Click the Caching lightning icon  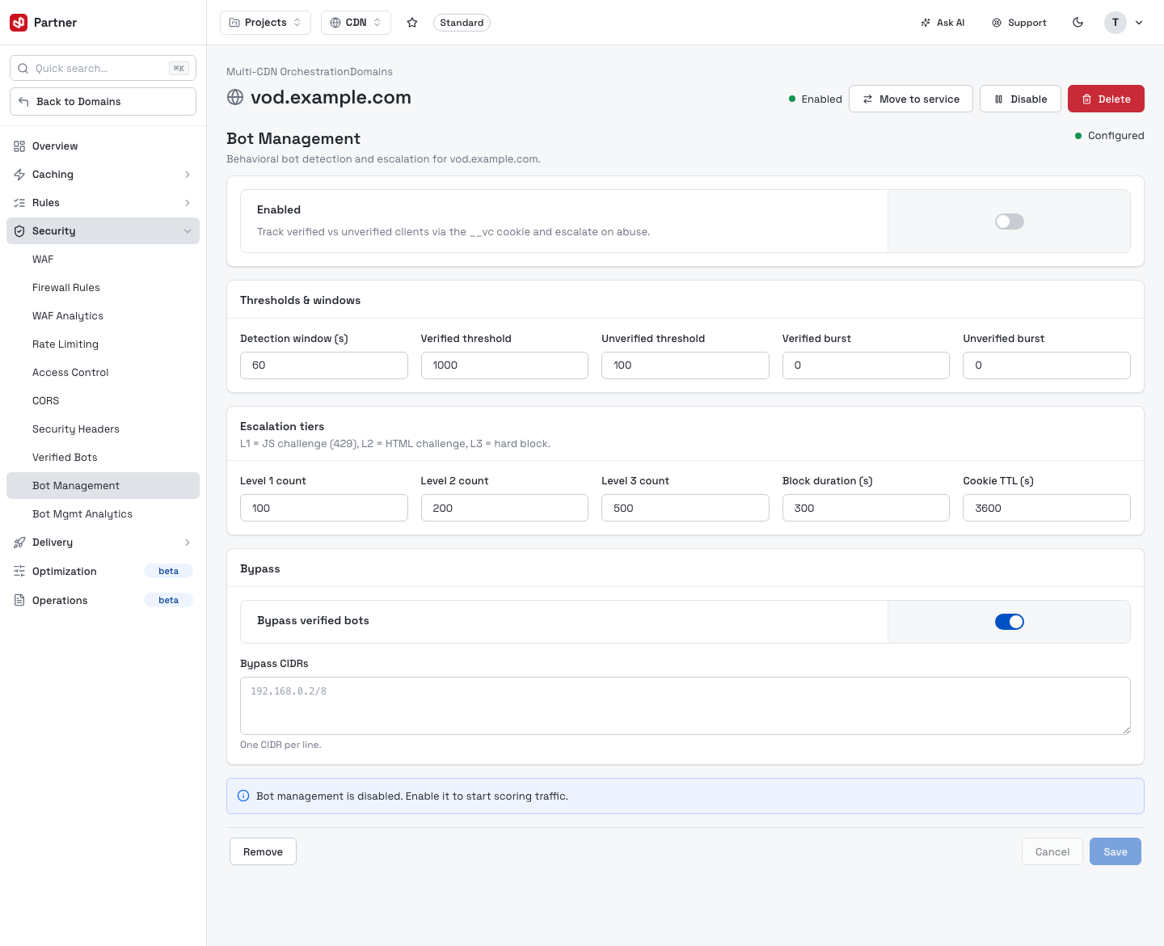(x=19, y=175)
